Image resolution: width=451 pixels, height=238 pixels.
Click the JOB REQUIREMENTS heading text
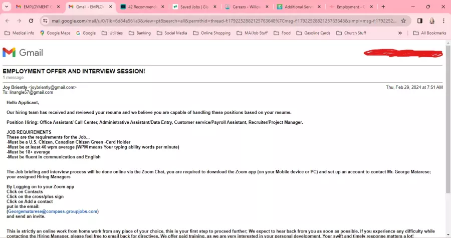29,132
